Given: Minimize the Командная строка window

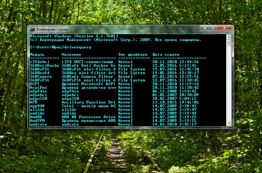Looking at the screenshot, I should click(205, 28).
